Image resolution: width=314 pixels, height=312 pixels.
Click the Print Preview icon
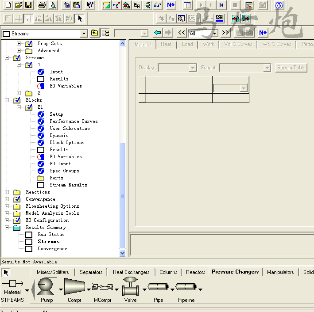[52, 5]
